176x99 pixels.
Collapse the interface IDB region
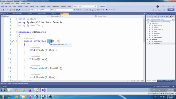click(x=17, y=41)
